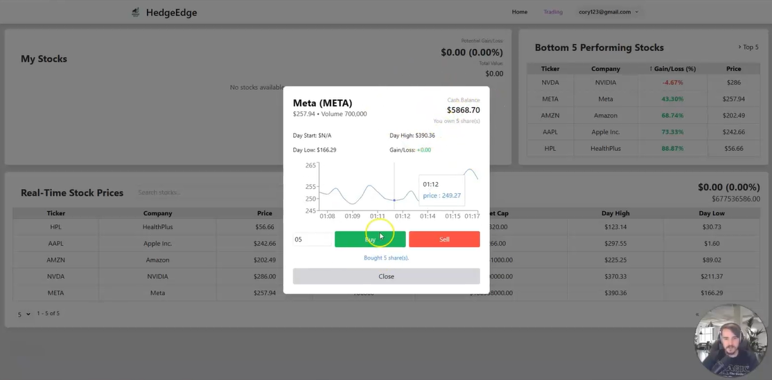The width and height of the screenshot is (772, 380).
Task: Select META ticker in Bottom 5 Performing table
Action: point(550,99)
